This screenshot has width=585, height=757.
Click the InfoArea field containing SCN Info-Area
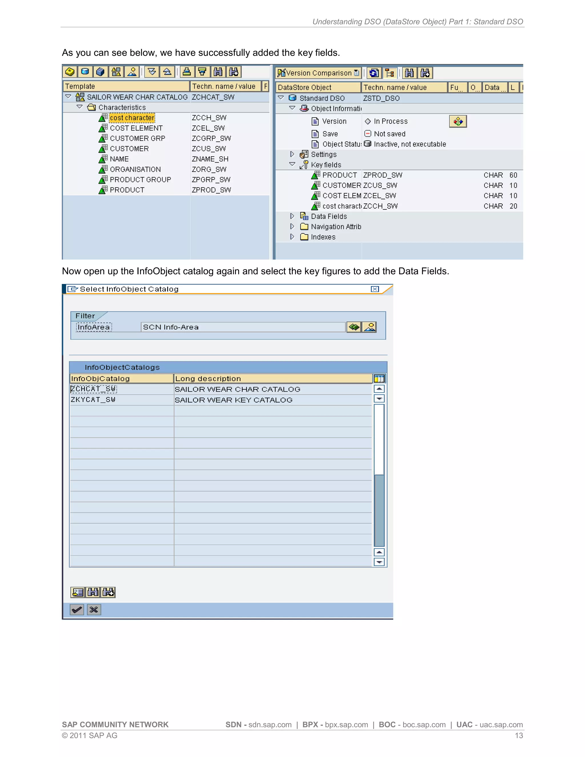click(243, 327)
